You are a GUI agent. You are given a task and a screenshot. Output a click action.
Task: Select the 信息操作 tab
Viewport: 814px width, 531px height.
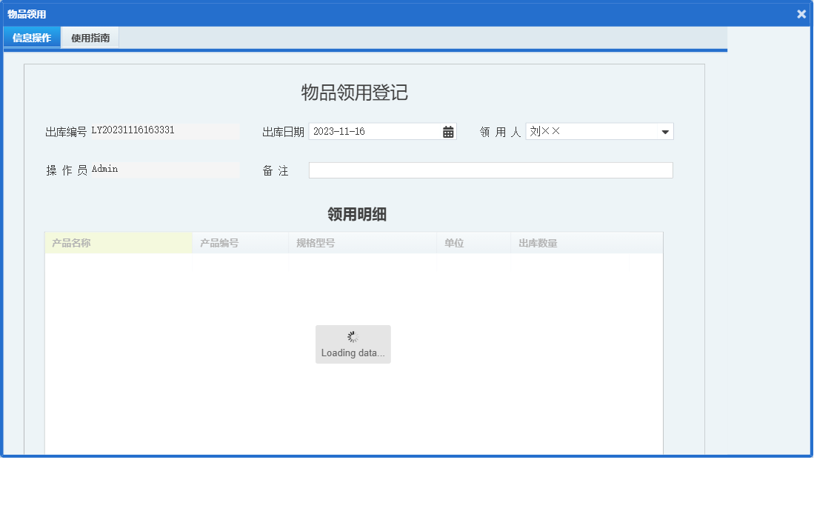[31, 37]
